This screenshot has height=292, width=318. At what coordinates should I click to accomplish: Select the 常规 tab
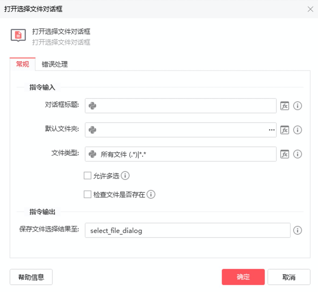tap(23, 64)
